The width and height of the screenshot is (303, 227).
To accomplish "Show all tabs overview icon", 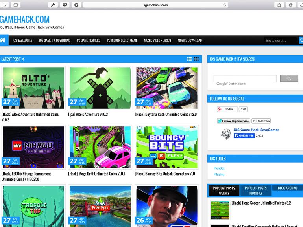I will (291, 5).
